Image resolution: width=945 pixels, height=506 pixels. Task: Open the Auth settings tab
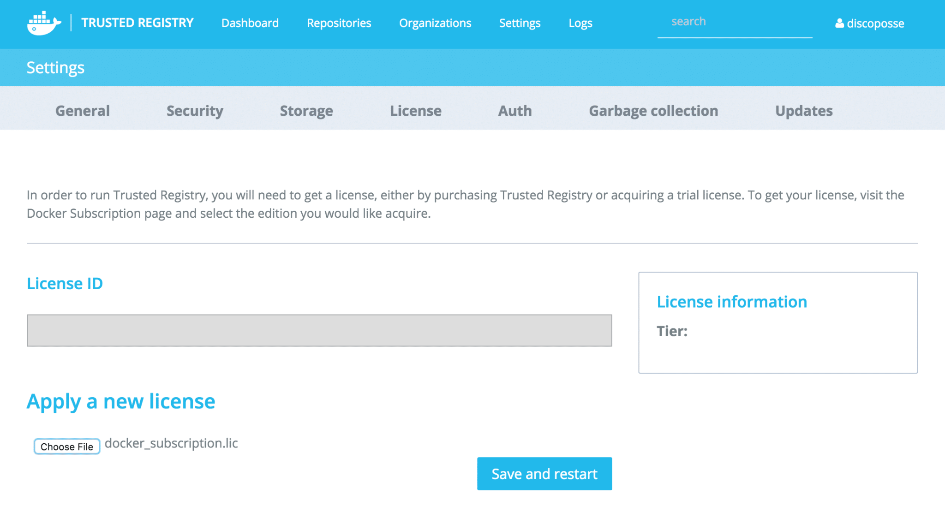[514, 111]
